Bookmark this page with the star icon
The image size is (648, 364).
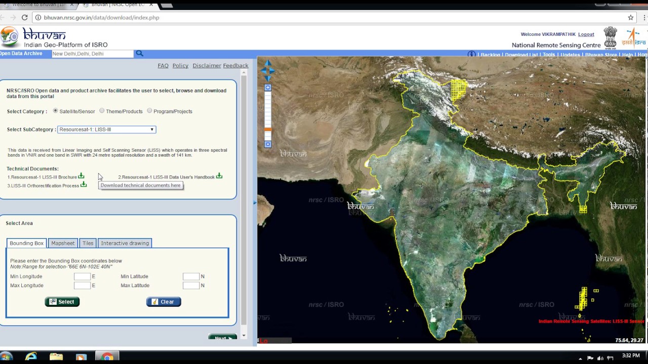[631, 17]
